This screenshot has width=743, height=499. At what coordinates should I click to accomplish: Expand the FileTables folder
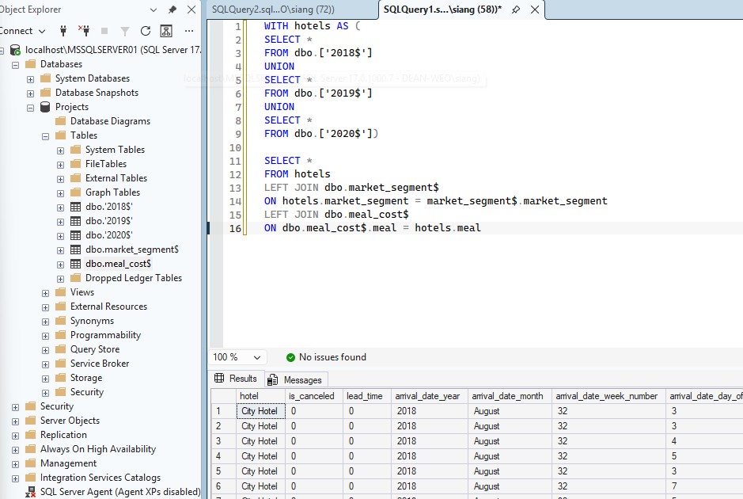tap(60, 165)
